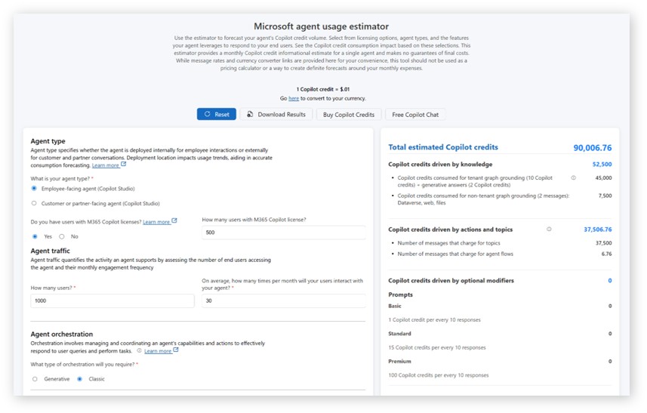Click the info icon beside tenant graph grounding
Screen dimensions: 647x413
point(574,178)
